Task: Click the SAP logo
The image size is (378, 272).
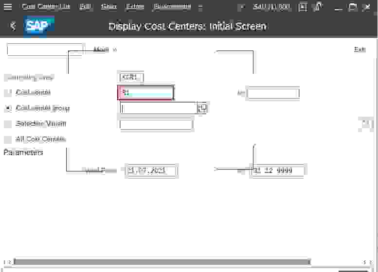Action: 38,26
